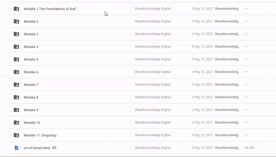The width and height of the screenshot is (276, 157).
Task: Click the shared people icon next to art-of-email.html
Action: click(54, 148)
